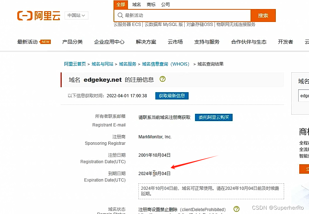Screen dimensions: 309x214
Task: Switch to the 公司 search tab
Action: point(165,4)
